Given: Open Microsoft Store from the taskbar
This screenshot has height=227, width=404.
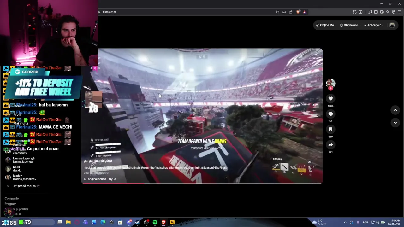Looking at the screenshot, I should (120, 222).
